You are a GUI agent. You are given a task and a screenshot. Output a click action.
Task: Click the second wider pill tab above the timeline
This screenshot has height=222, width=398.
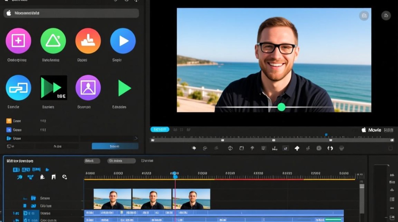pos(121,161)
